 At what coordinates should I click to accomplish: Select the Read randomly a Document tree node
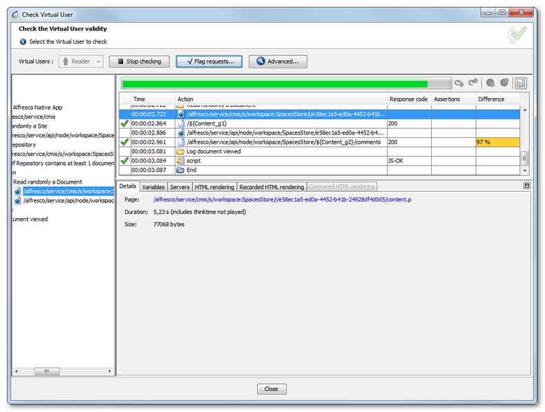click(48, 182)
